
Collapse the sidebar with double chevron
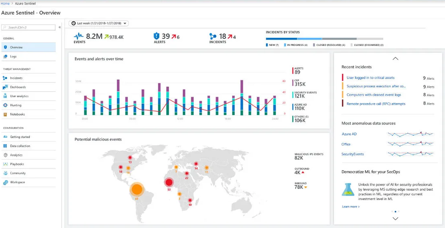click(60, 27)
